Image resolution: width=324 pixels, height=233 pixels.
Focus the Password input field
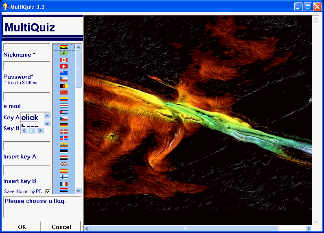[27, 66]
